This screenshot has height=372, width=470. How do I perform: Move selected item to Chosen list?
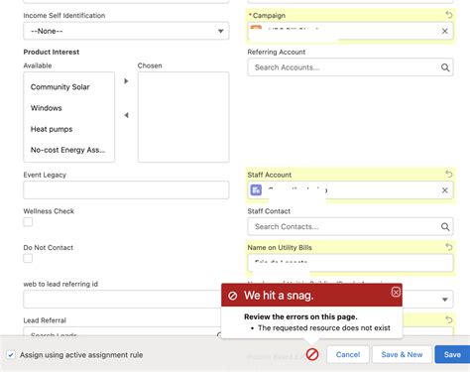pyautogui.click(x=126, y=81)
